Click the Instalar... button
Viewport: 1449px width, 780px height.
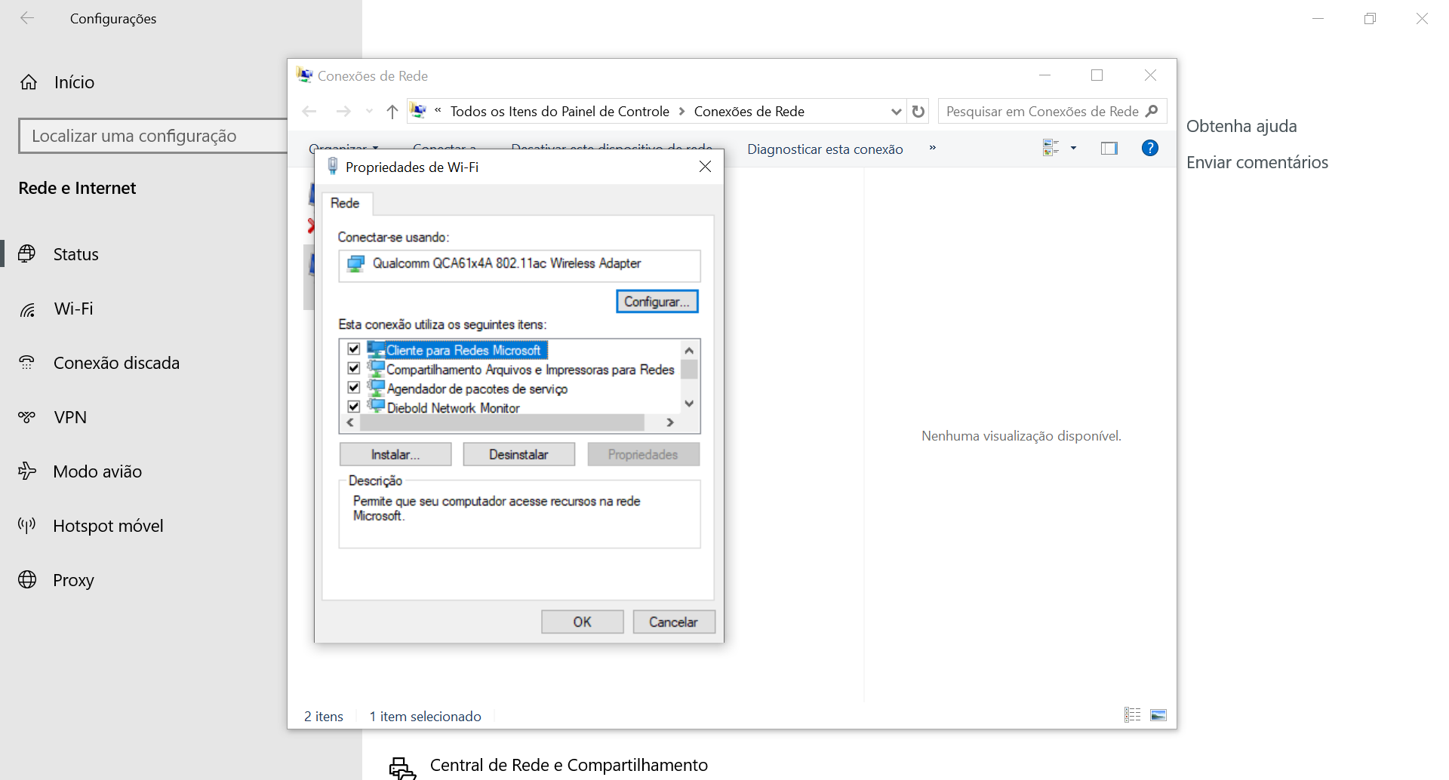395,454
